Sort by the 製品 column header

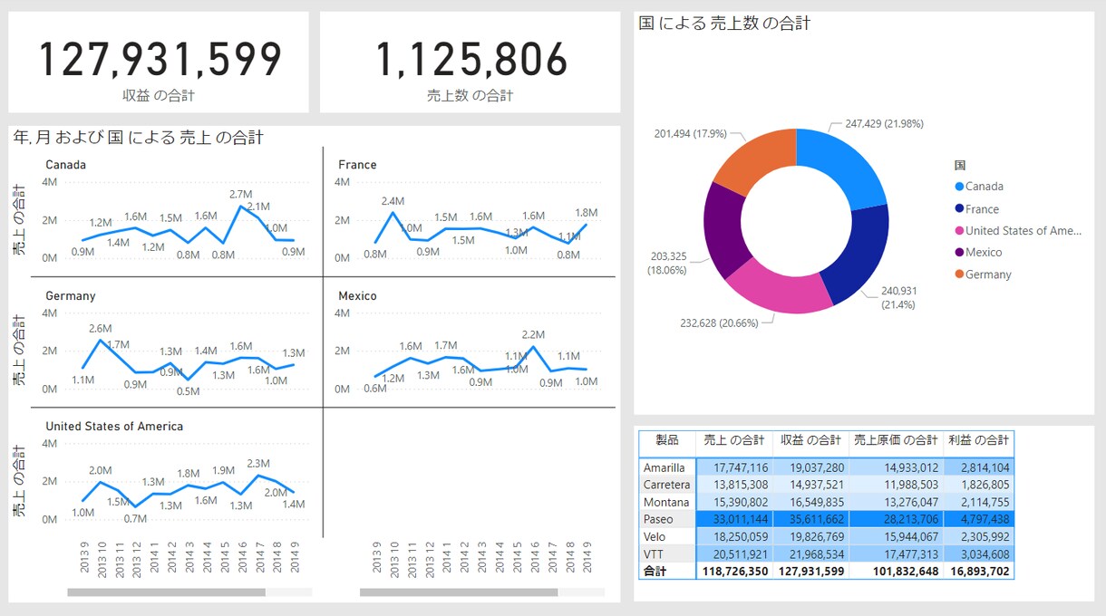click(667, 439)
